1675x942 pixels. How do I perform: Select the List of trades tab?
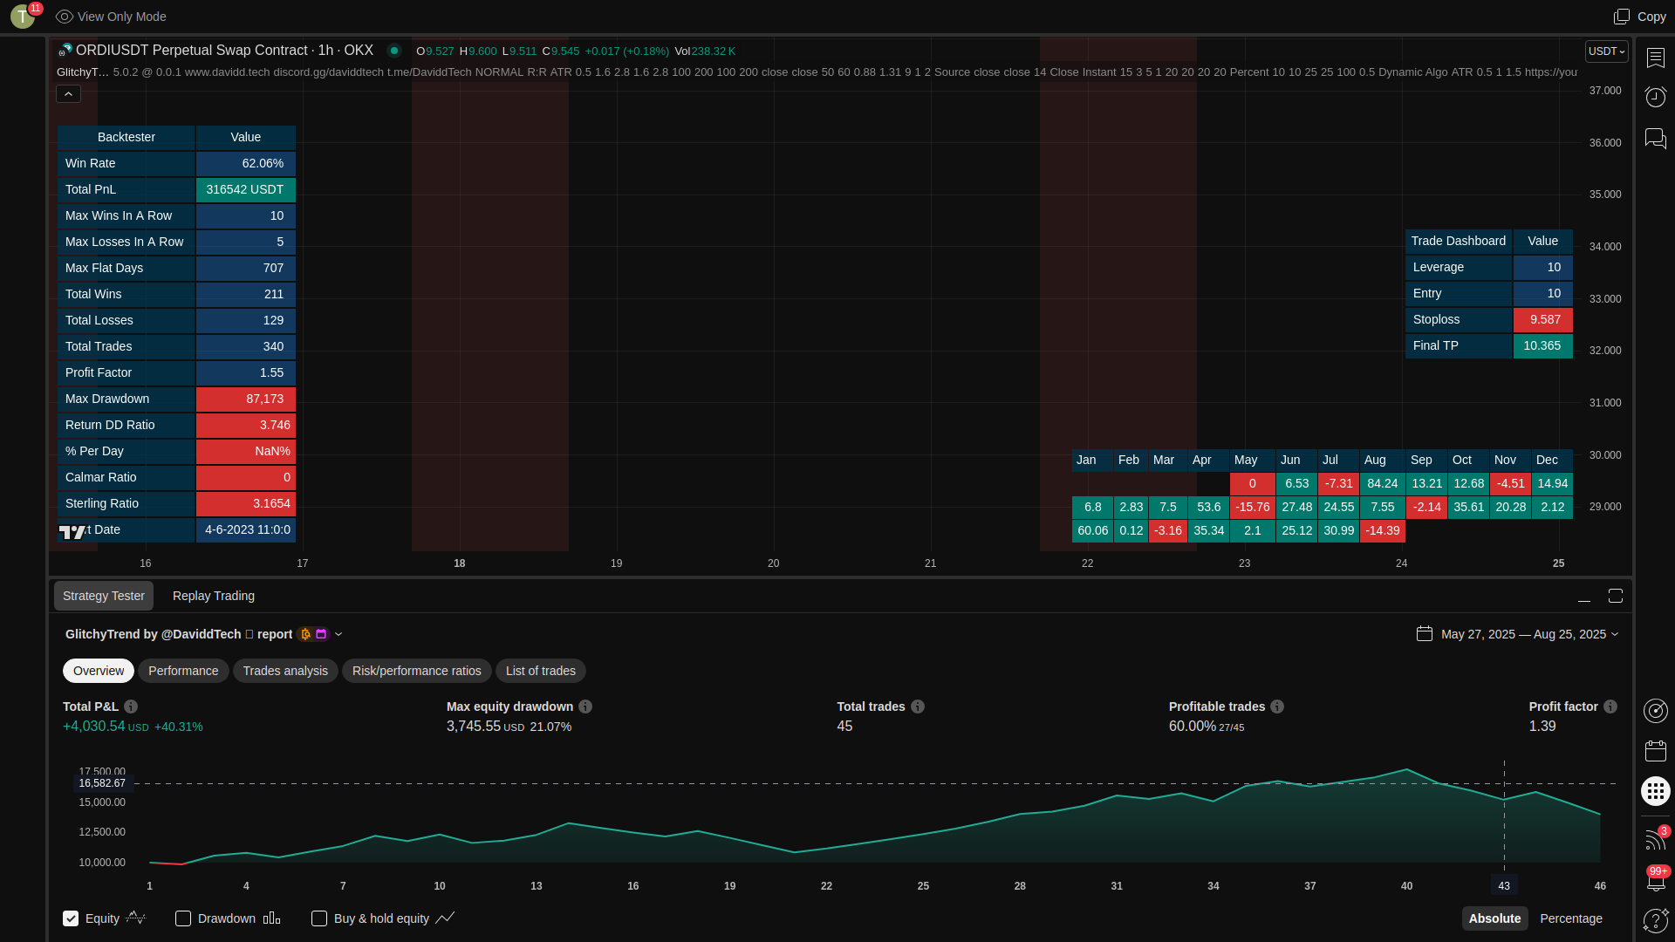541,671
